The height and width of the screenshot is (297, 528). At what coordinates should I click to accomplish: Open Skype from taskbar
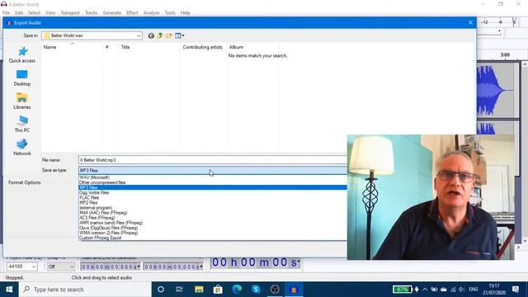[256, 290]
